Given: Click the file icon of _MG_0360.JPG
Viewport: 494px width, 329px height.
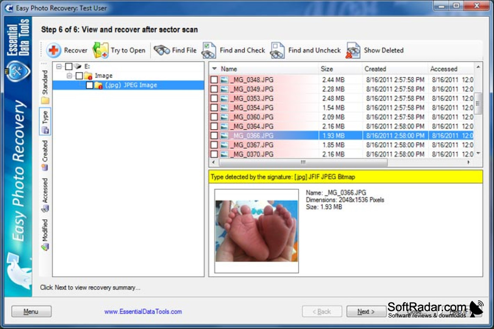Looking at the screenshot, I should pos(224,117).
